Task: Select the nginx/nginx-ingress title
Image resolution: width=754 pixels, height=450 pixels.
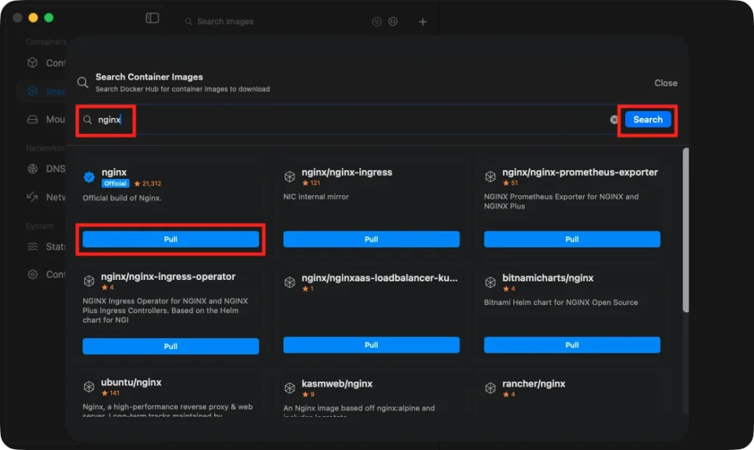Action: (x=347, y=172)
